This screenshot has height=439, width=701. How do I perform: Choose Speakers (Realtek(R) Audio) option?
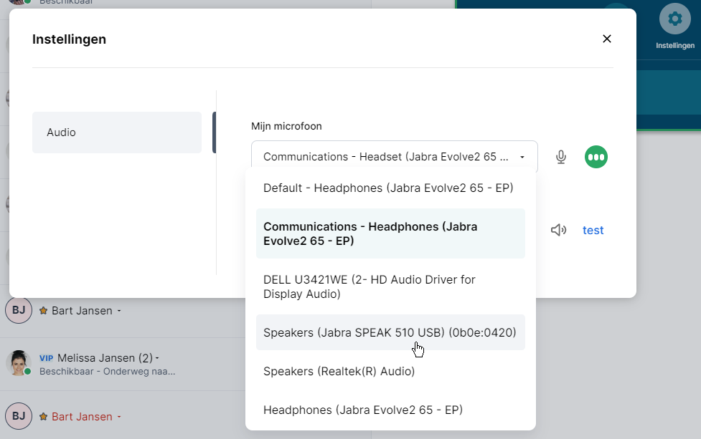tap(390, 371)
